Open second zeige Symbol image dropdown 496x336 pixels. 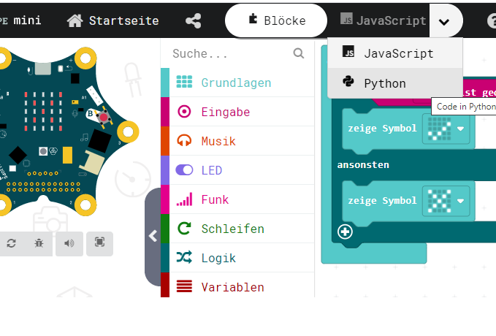click(461, 200)
